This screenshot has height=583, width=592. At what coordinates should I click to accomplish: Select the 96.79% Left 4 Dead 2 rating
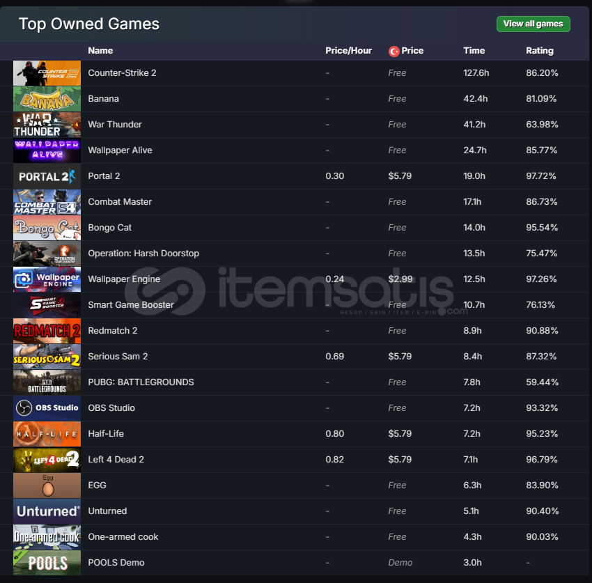coord(541,459)
